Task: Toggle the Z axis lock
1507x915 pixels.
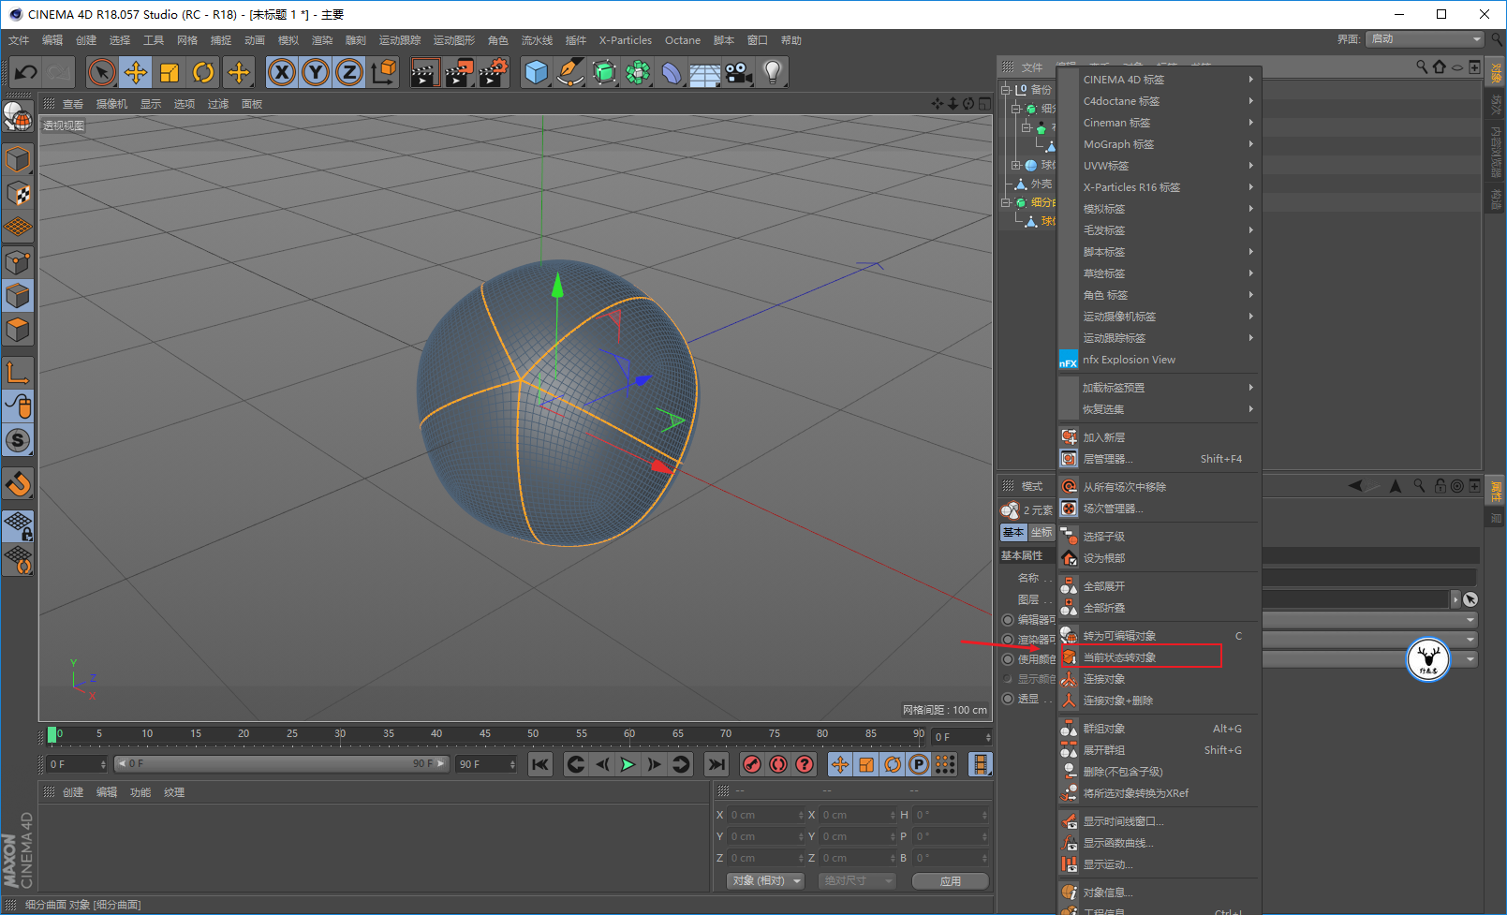Action: (x=349, y=72)
